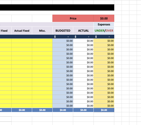This screenshot has height=125, width=141.
Task: Select first UNDER/OVER $0.00 cell
Action: [x=104, y=41]
